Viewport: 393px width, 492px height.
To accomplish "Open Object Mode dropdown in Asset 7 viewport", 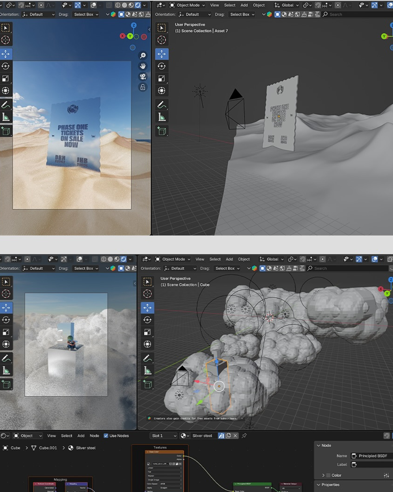I will coord(187,5).
